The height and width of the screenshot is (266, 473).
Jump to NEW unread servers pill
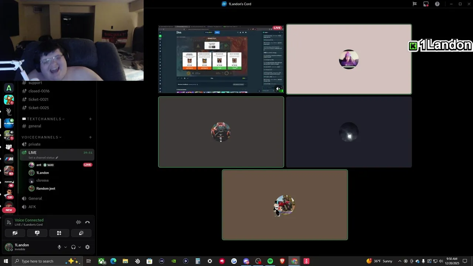click(9, 210)
